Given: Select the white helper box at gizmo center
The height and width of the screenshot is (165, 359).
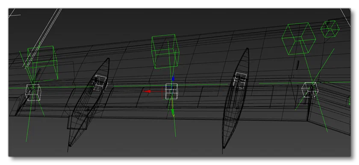Looking at the screenshot, I should pos(171,91).
